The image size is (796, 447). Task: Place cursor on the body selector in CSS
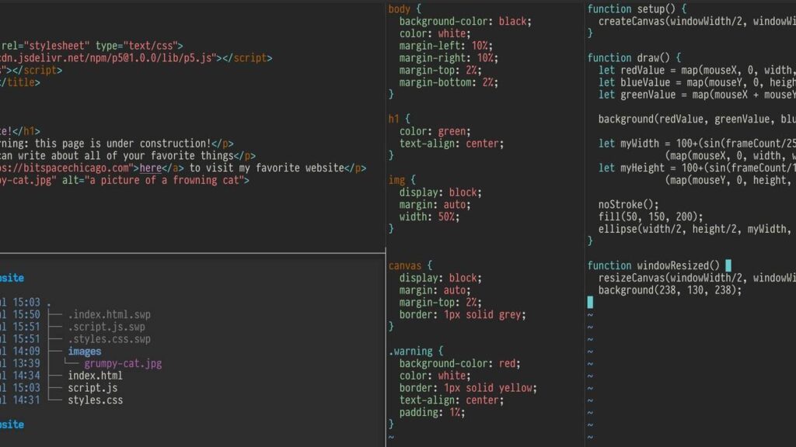[x=399, y=9]
